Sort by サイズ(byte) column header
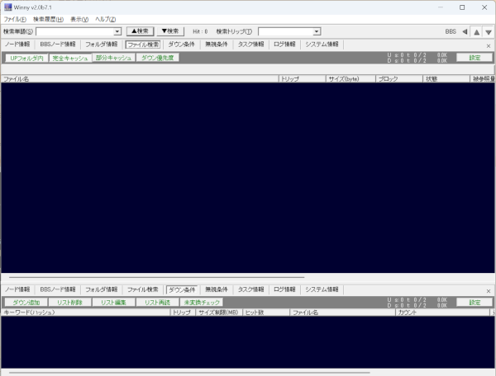 (x=351, y=79)
